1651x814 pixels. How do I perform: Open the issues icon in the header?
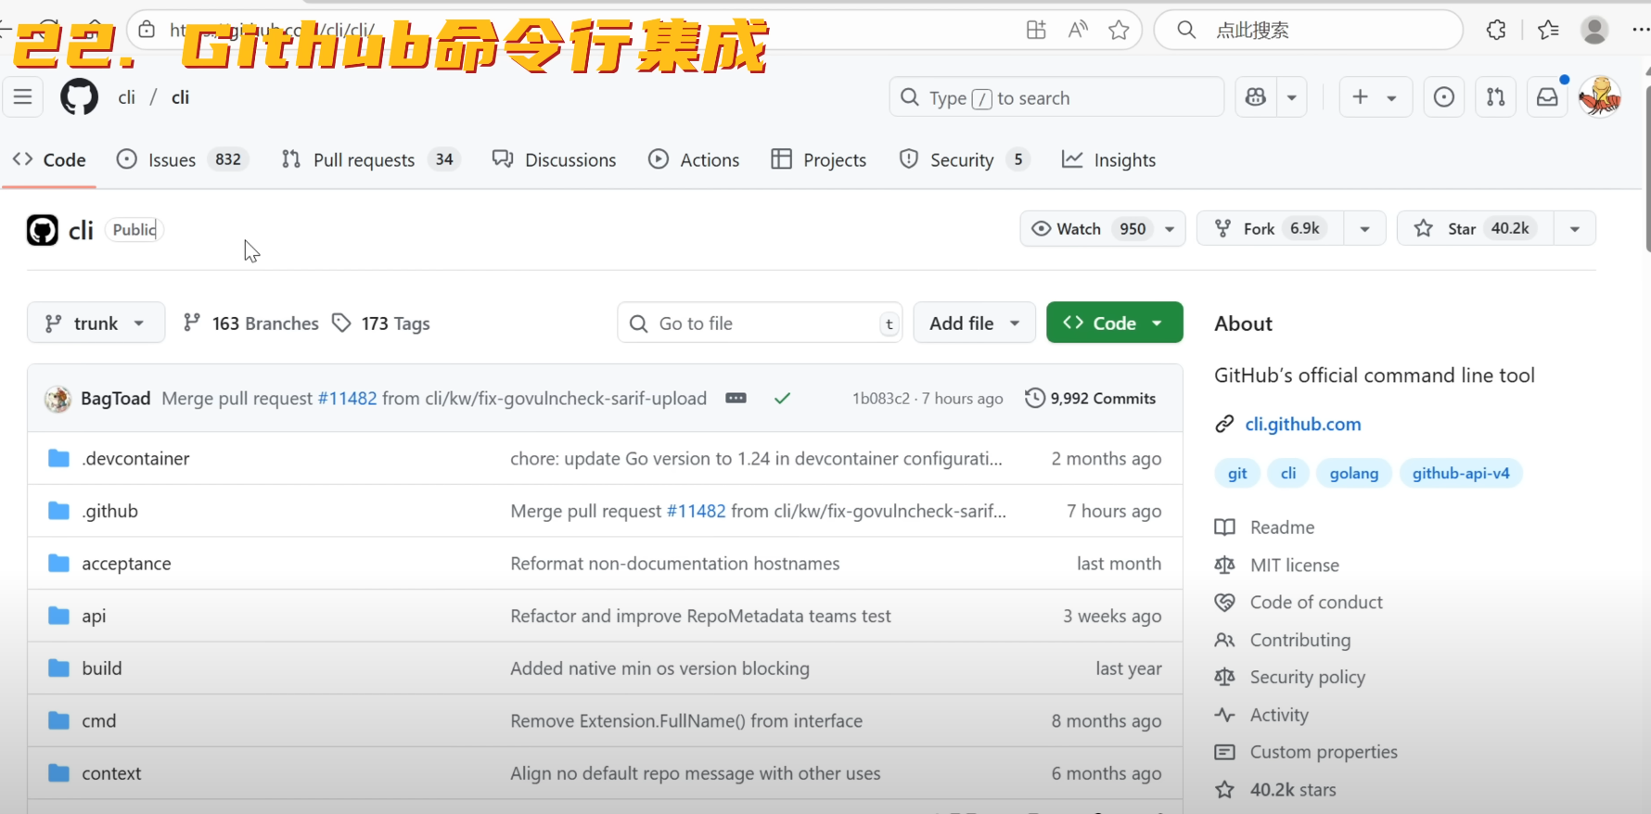1444,97
